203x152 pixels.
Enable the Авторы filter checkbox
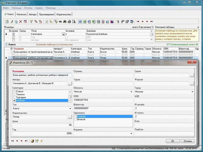point(14,40)
